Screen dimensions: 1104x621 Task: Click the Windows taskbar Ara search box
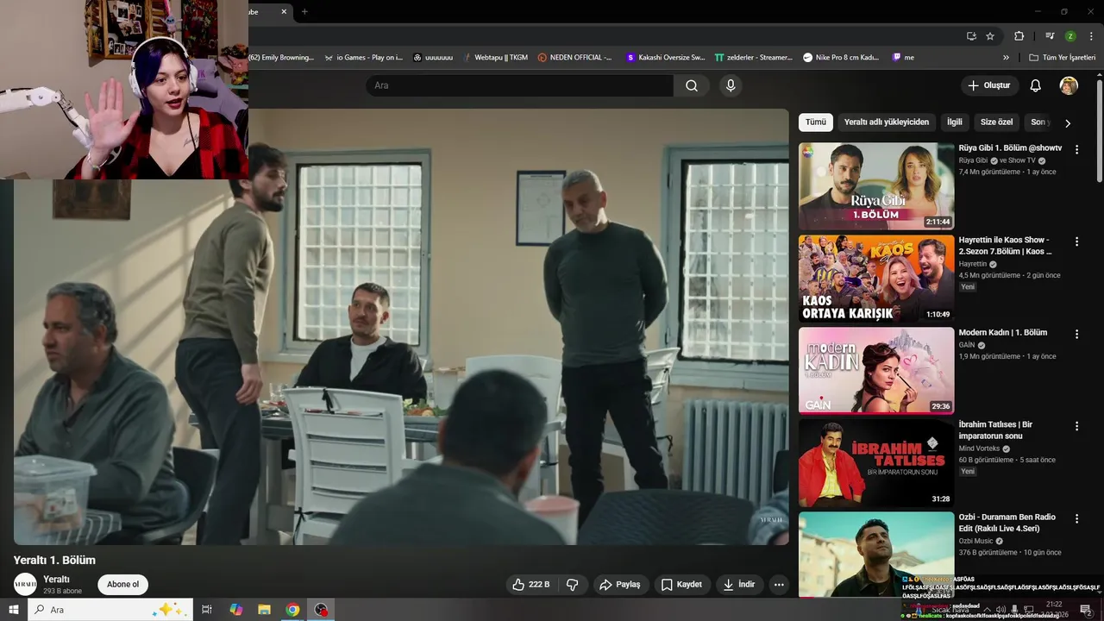point(110,610)
